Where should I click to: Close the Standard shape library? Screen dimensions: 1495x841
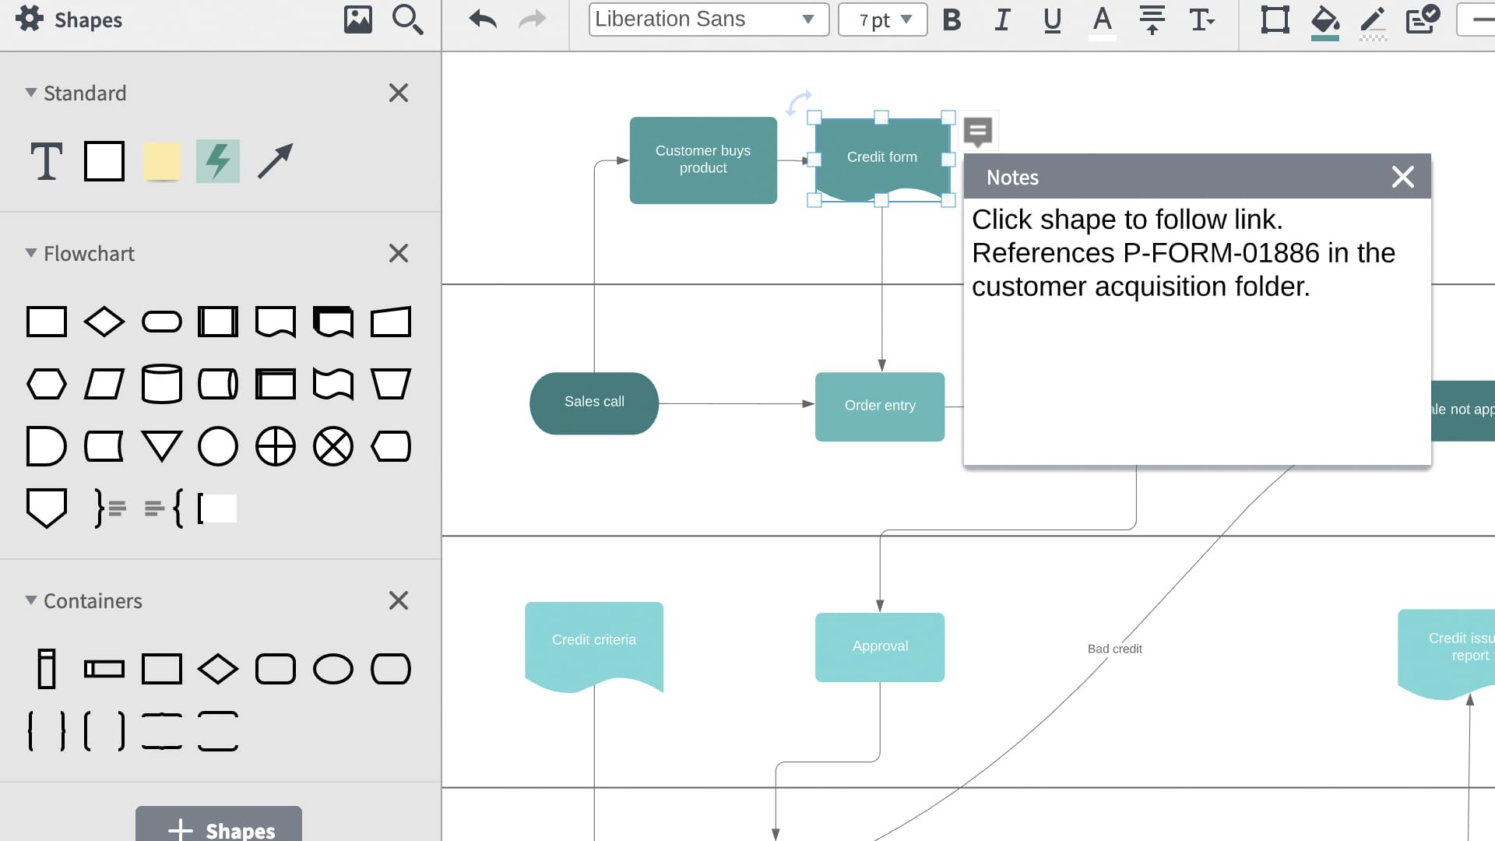pos(399,93)
